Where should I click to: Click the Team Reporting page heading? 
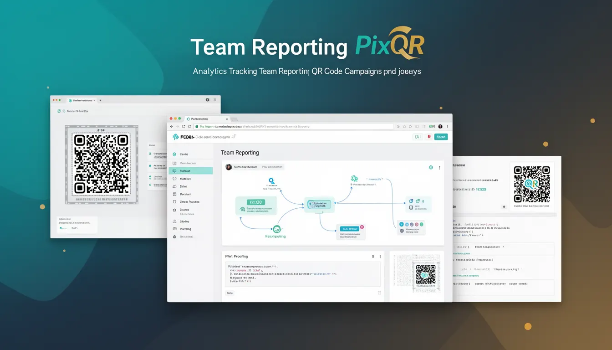click(x=240, y=153)
